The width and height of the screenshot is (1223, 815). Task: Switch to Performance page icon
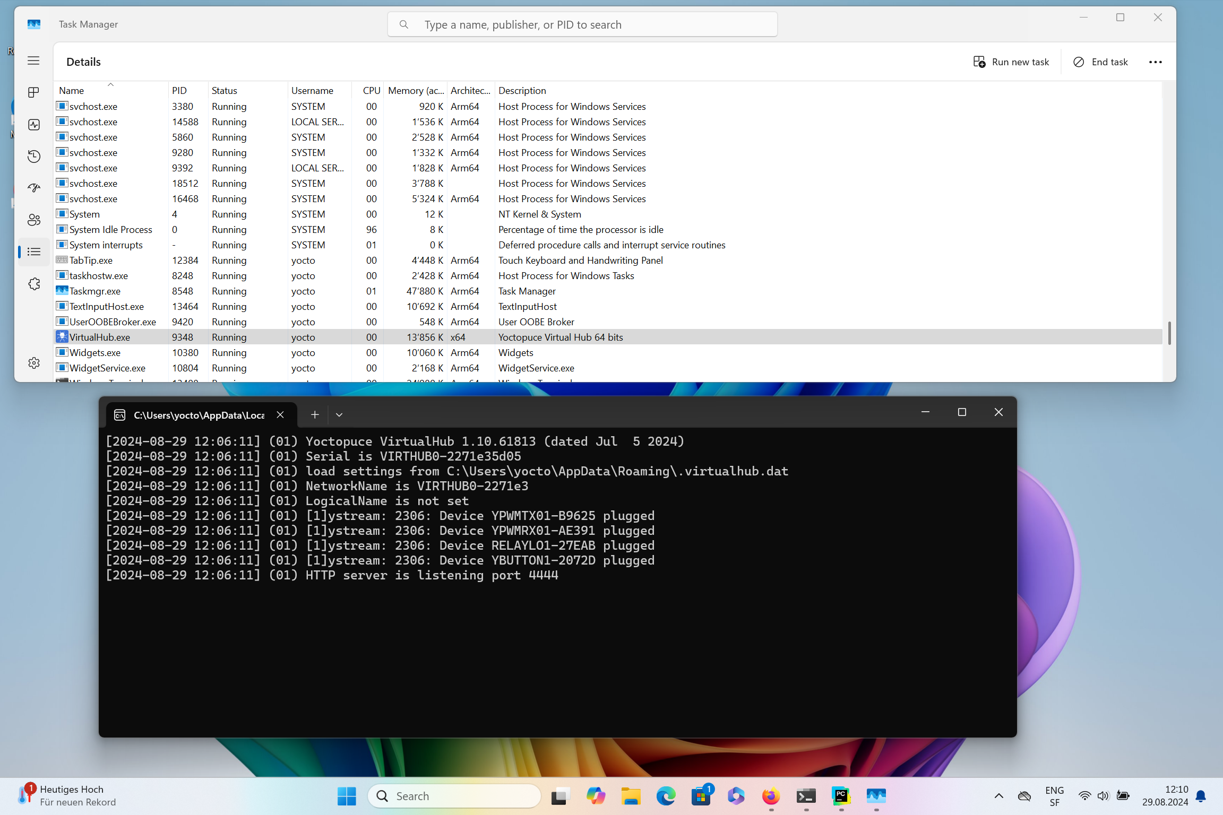(x=33, y=125)
